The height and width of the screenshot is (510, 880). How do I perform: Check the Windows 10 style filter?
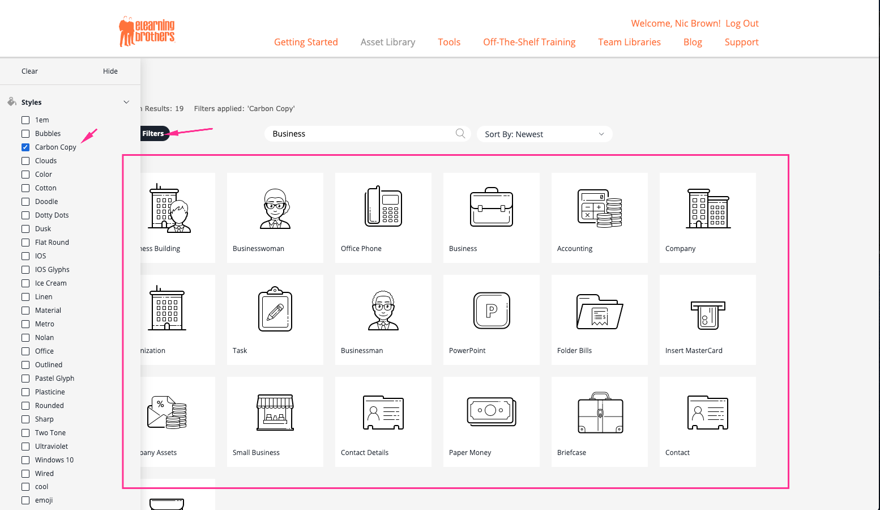[x=25, y=460]
